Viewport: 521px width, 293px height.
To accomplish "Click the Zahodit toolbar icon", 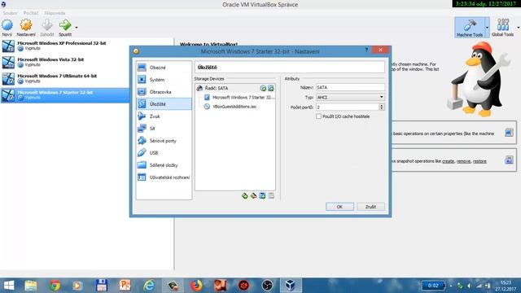I will click(47, 25).
